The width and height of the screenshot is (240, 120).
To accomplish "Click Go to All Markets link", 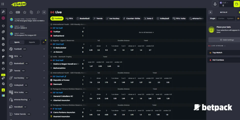I will [146, 32].
